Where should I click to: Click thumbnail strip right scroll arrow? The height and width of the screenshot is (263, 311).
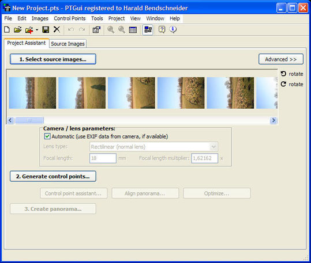point(273,120)
